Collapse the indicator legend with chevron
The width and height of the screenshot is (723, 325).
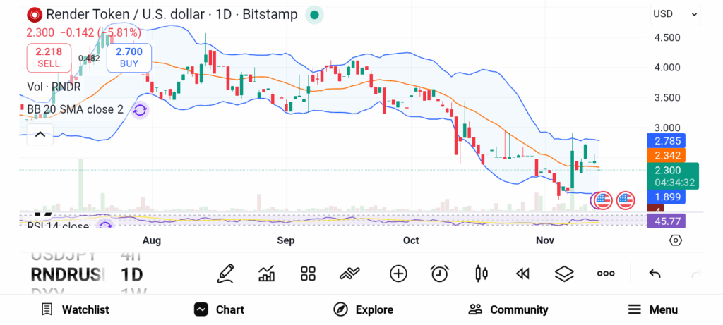click(x=40, y=134)
